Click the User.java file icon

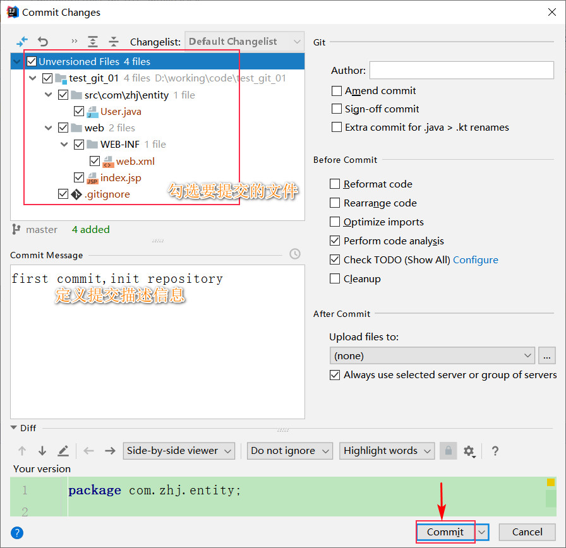click(92, 112)
